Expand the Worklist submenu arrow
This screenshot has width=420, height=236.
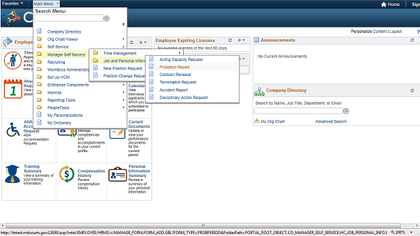123,92
